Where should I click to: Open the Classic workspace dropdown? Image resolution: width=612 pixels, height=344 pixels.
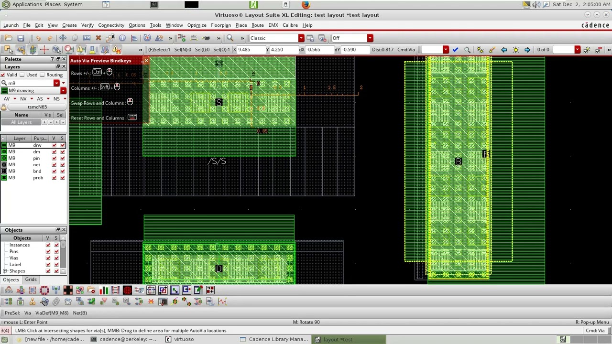point(301,38)
